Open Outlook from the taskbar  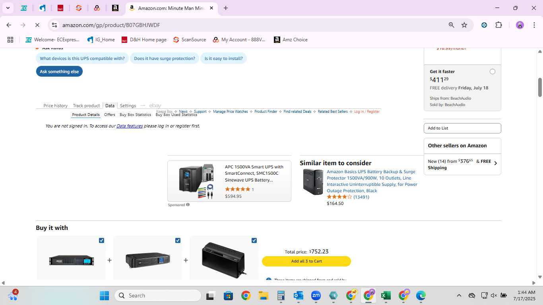tap(299, 295)
